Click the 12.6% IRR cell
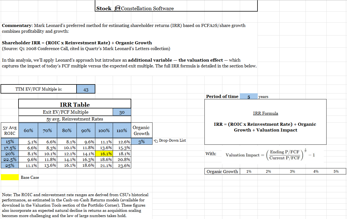Image resolution: width=347 pixels, height=219 pixels. [122, 142]
